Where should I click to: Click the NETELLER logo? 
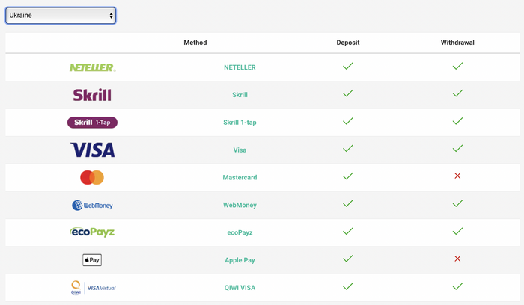tap(93, 67)
